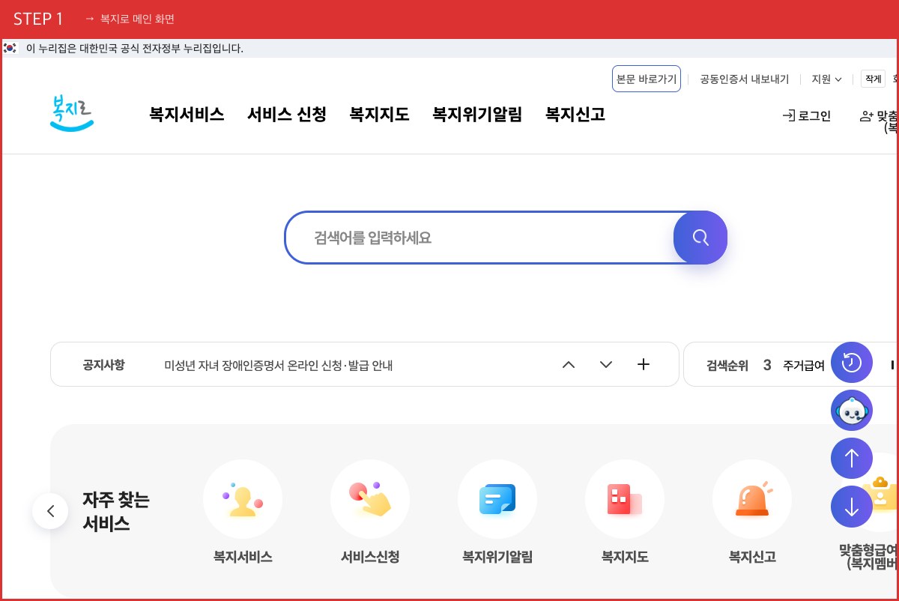The height and width of the screenshot is (601, 899).
Task: Open the 복지서비스 shortcut icon
Action: 243,499
